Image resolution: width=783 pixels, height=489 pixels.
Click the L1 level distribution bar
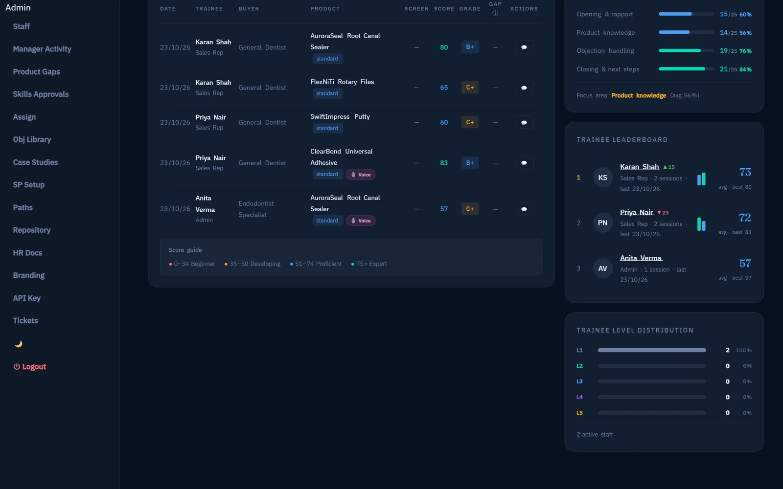click(652, 350)
